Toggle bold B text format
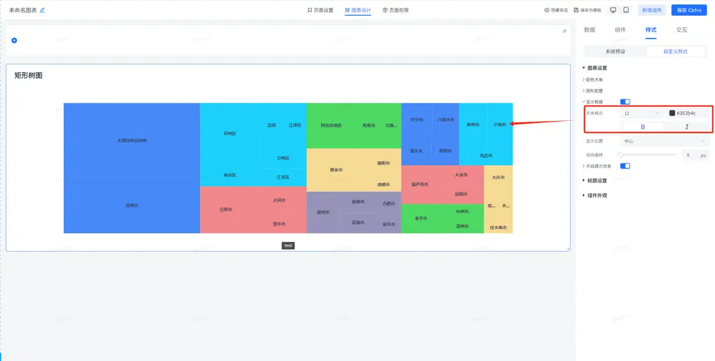The image size is (715, 361). click(643, 127)
